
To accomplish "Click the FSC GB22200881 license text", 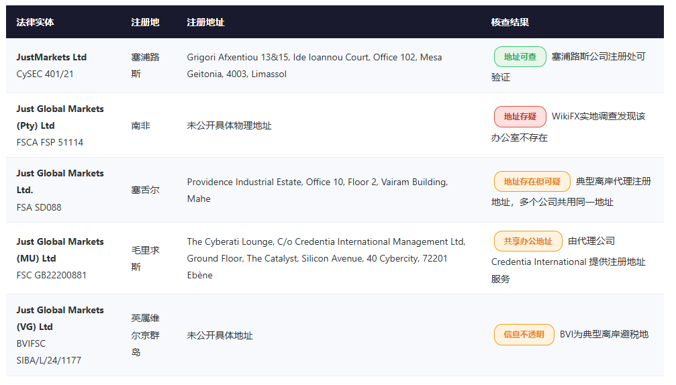I will [51, 275].
